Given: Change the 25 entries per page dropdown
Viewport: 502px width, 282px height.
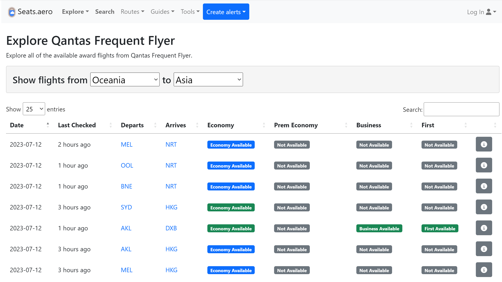Looking at the screenshot, I should [x=34, y=109].
